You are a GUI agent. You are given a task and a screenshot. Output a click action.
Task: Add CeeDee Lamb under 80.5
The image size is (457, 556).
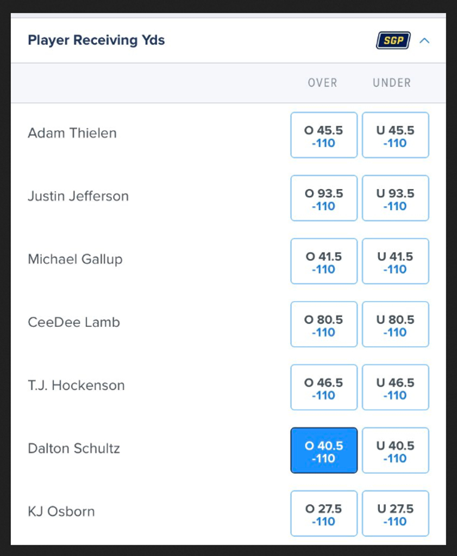[395, 325]
